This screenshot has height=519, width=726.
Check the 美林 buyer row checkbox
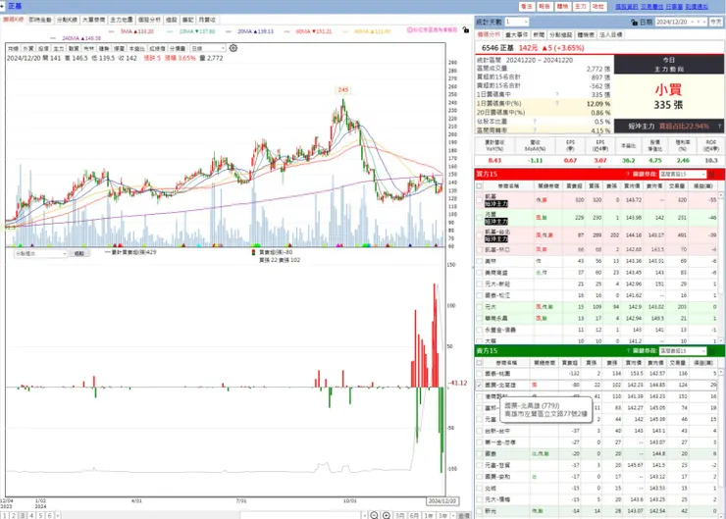point(479,261)
